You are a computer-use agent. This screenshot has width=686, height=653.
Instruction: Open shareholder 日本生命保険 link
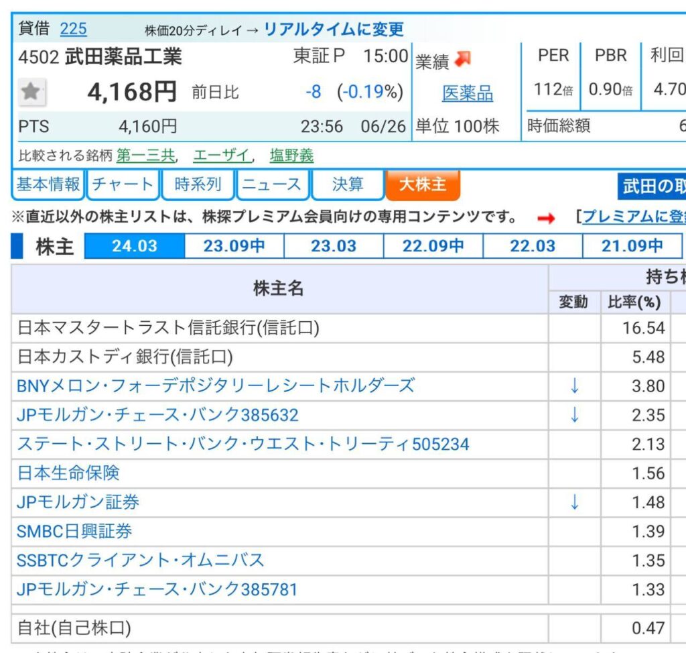68,473
